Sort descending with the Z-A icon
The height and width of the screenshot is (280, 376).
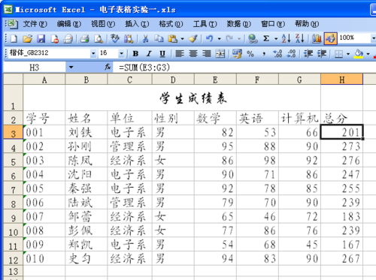click(300, 39)
